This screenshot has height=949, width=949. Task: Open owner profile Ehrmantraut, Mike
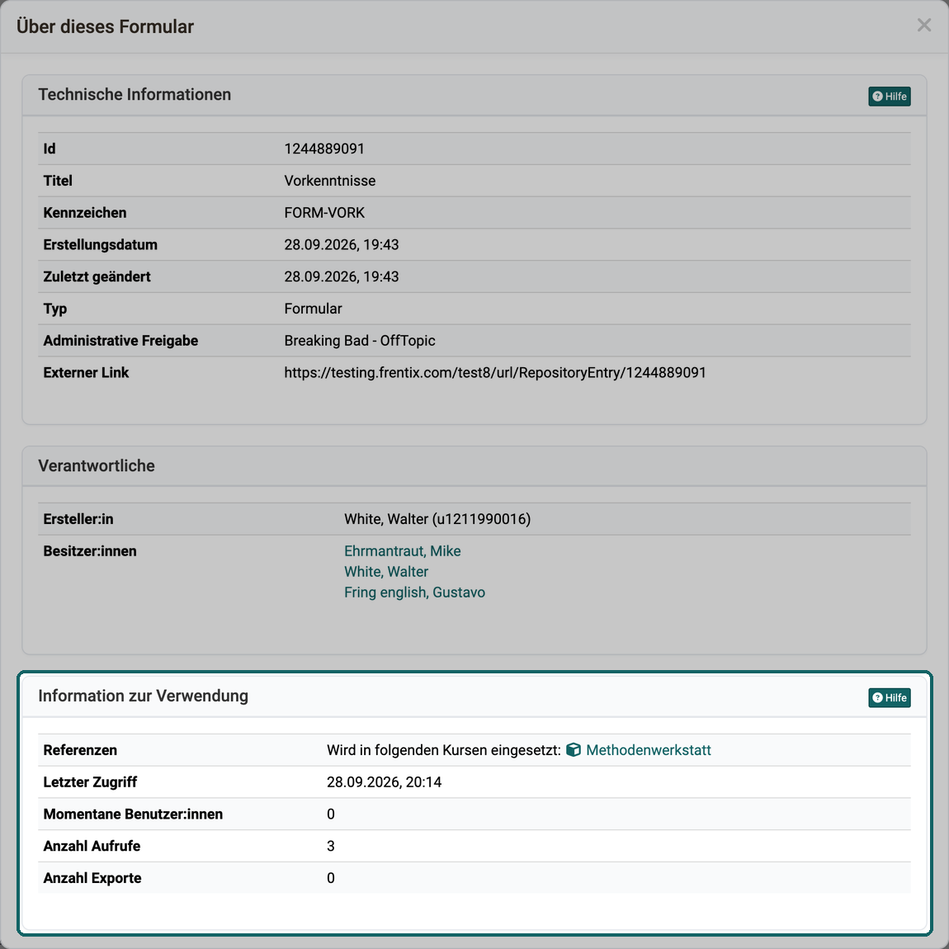[403, 550]
